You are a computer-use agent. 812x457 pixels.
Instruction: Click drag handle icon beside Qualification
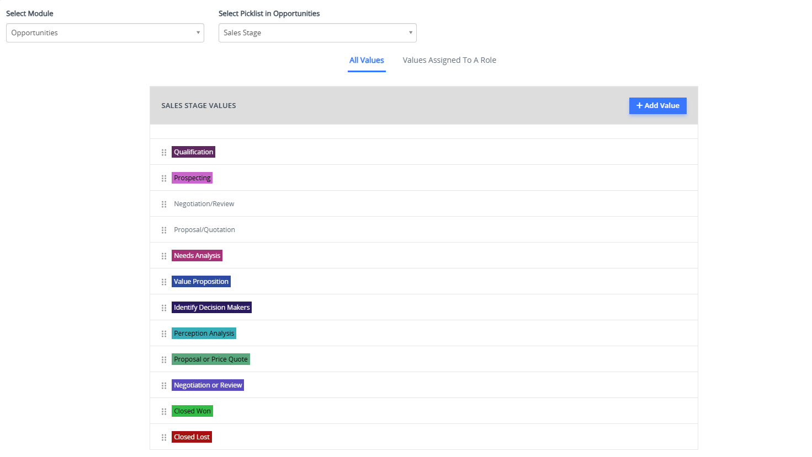click(x=164, y=152)
